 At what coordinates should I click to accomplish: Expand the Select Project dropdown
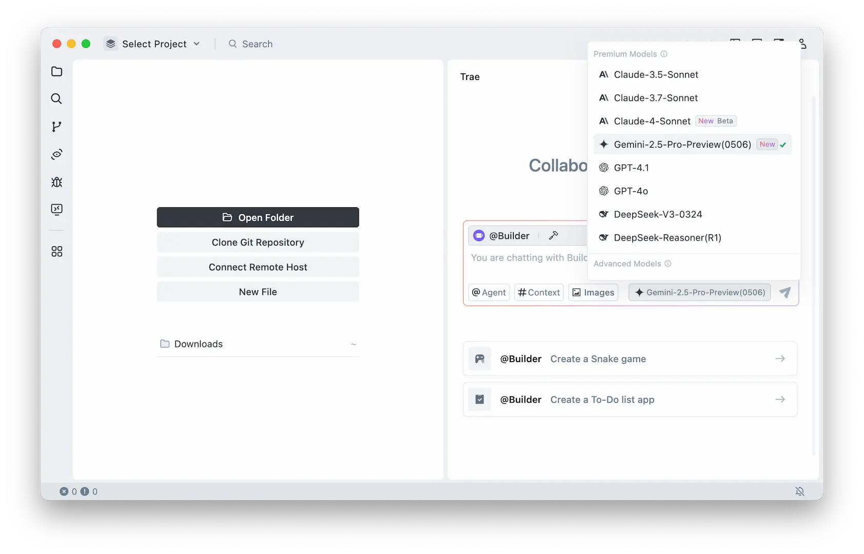pos(152,44)
